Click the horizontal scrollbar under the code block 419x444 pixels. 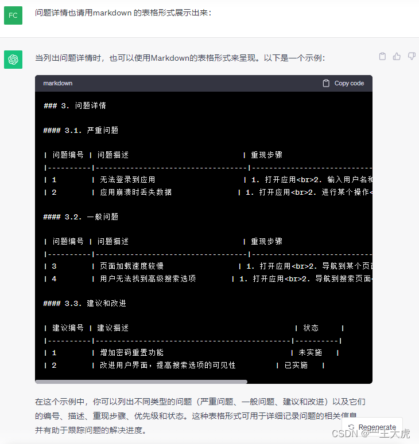pyautogui.click(x=141, y=382)
